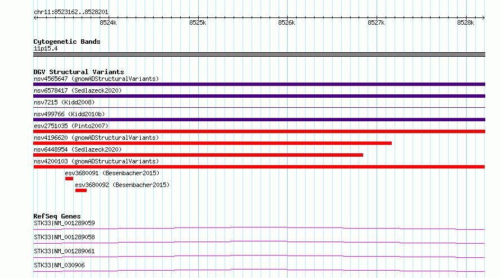Image resolution: width=501 pixels, height=278 pixels.
Task: Open nsv7215 (Kidd2008) label
Action: 64,102
